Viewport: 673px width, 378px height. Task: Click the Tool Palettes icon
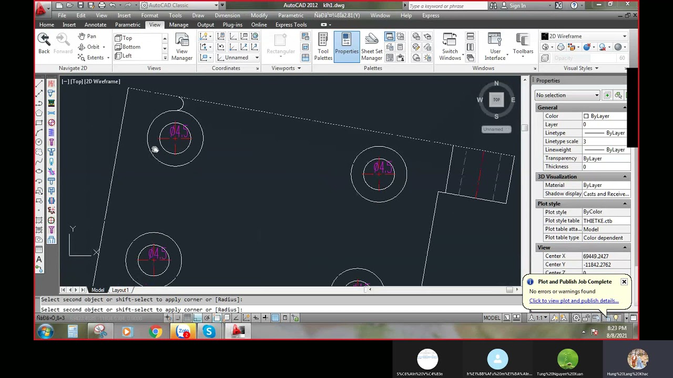[x=323, y=47]
